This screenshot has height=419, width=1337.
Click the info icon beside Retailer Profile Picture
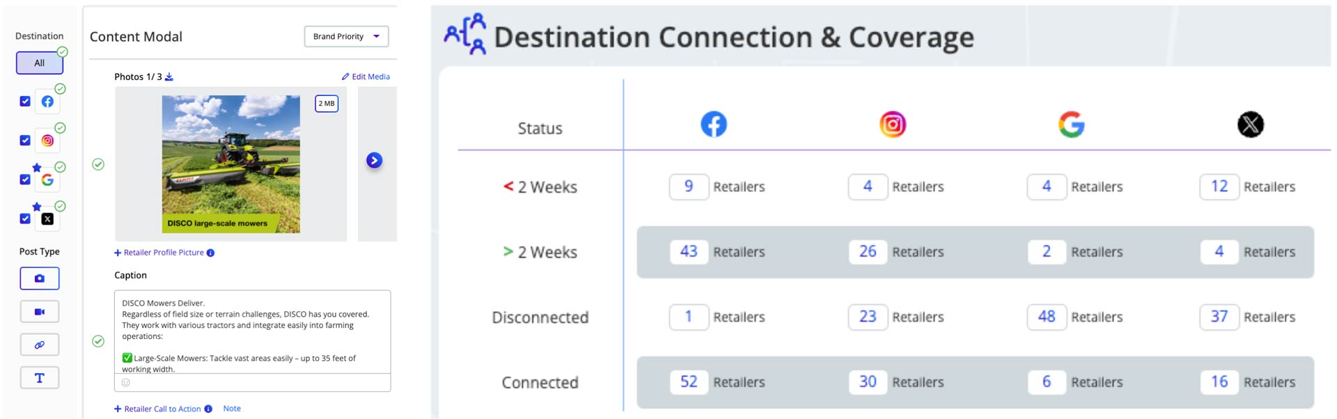tap(210, 253)
